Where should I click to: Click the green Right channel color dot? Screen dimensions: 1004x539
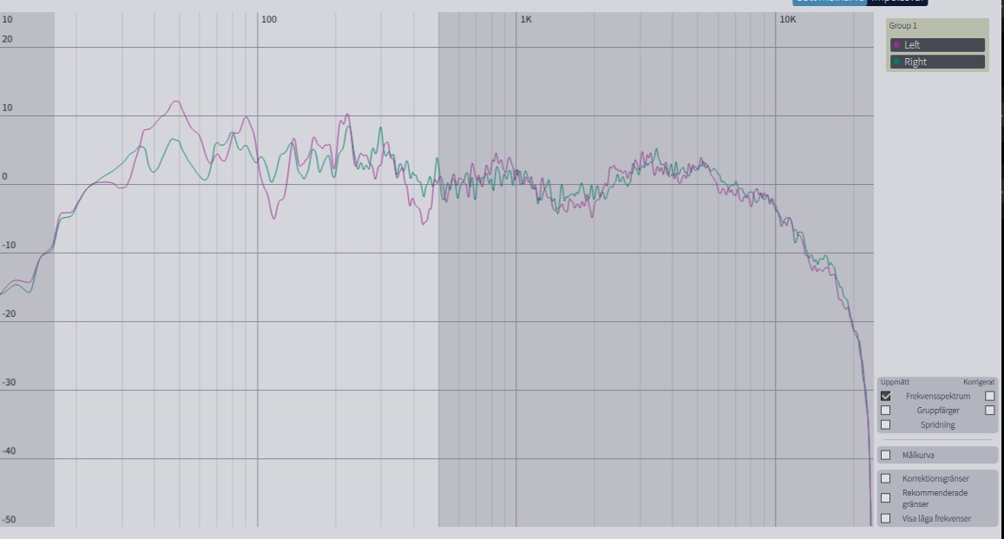point(896,62)
